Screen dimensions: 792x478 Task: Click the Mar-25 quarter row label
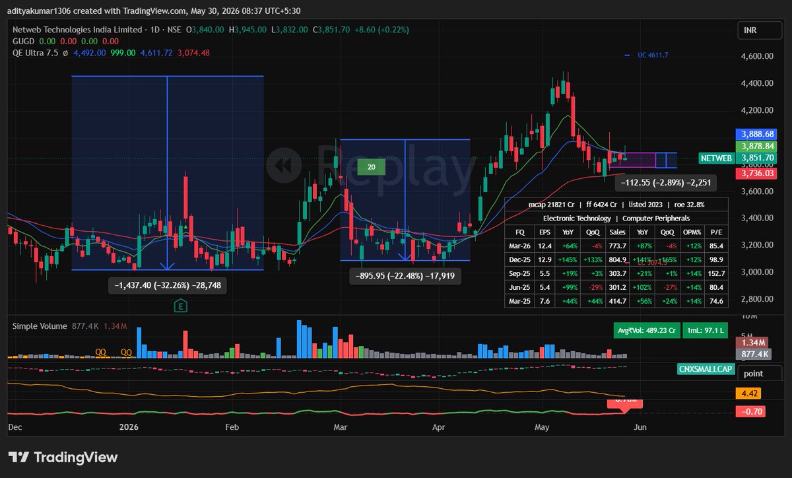coord(520,301)
